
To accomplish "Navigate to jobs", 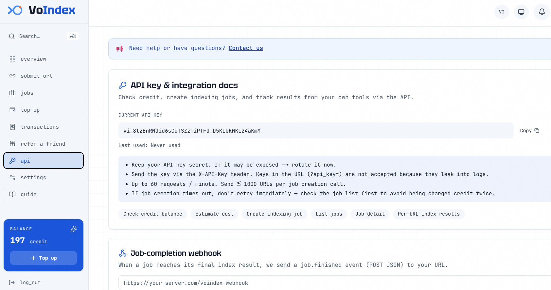I will click(44, 93).
